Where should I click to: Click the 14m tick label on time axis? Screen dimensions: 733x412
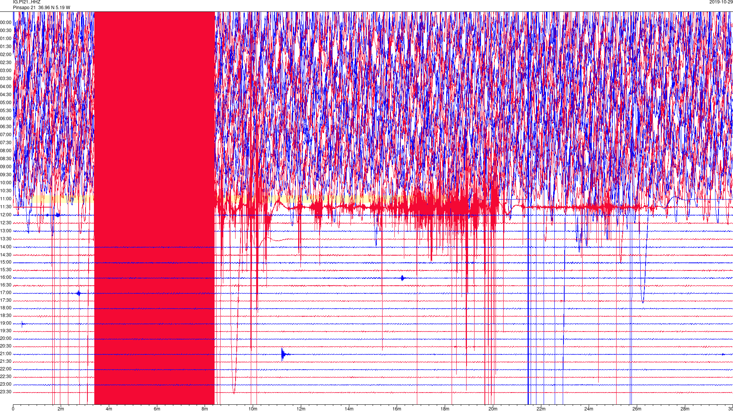pyautogui.click(x=349, y=409)
